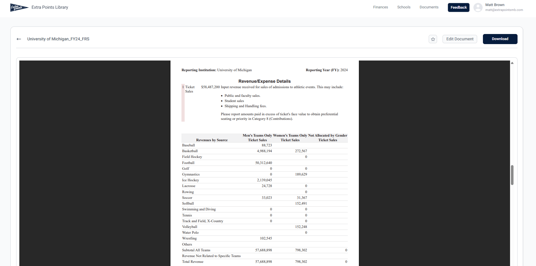Viewport: 536px width, 266px height.
Task: Select the $58,487,200 ticket sales amount
Action: pyautogui.click(x=210, y=87)
